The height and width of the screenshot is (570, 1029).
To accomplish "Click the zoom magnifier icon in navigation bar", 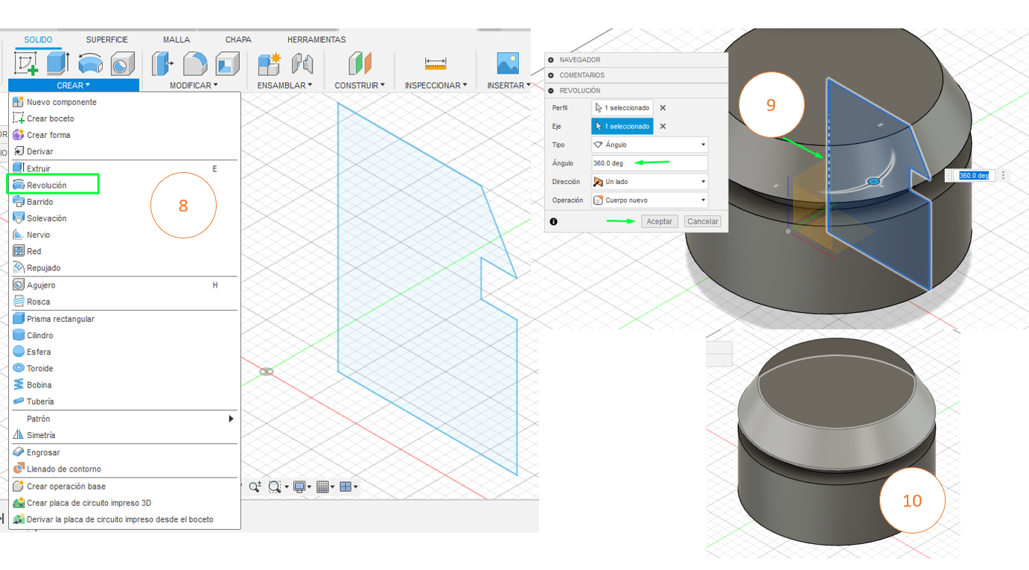I will click(x=255, y=487).
